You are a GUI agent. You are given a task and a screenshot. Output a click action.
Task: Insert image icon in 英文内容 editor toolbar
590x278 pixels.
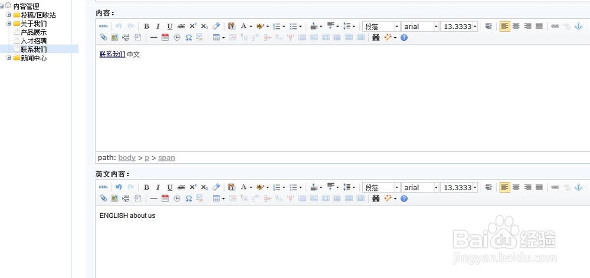pos(115,198)
